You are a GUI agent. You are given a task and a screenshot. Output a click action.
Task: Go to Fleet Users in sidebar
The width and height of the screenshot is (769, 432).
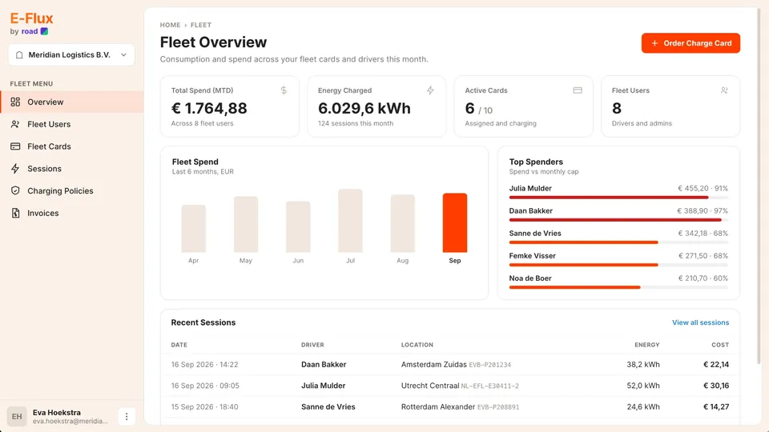click(x=71, y=124)
